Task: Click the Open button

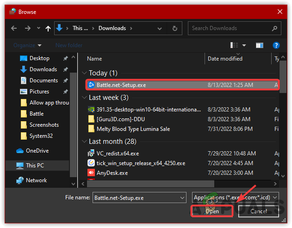Action: (212, 211)
